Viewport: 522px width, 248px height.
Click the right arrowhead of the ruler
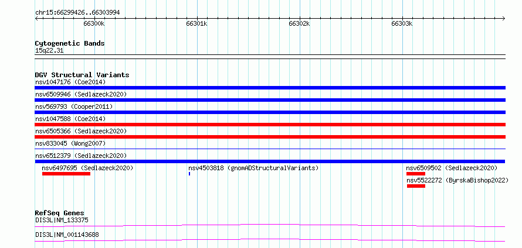(x=504, y=19)
